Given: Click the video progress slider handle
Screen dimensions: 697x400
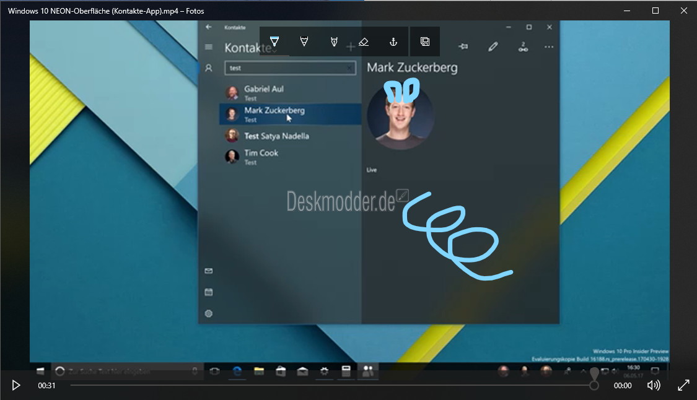Looking at the screenshot, I should coord(594,385).
